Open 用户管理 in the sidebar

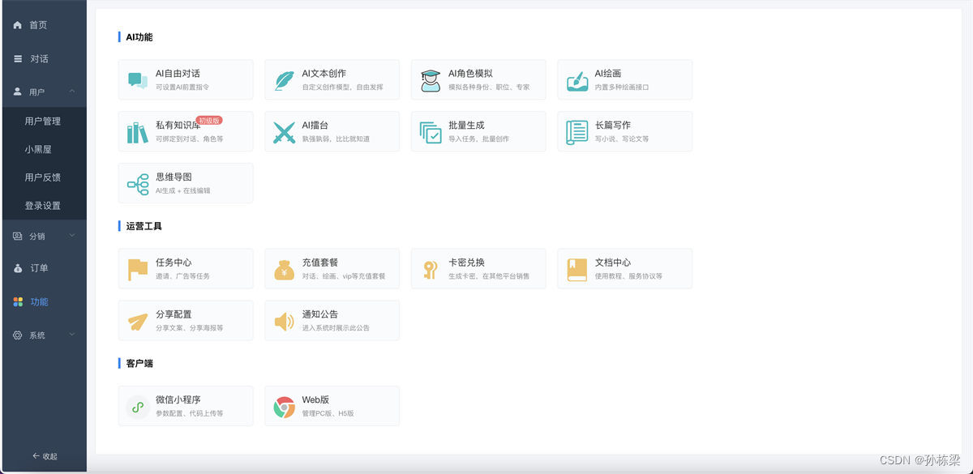pyautogui.click(x=43, y=121)
